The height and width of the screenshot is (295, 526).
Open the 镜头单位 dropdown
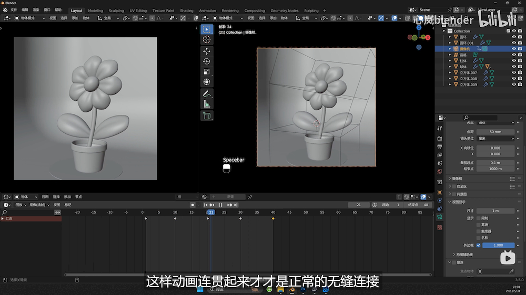pyautogui.click(x=495, y=138)
